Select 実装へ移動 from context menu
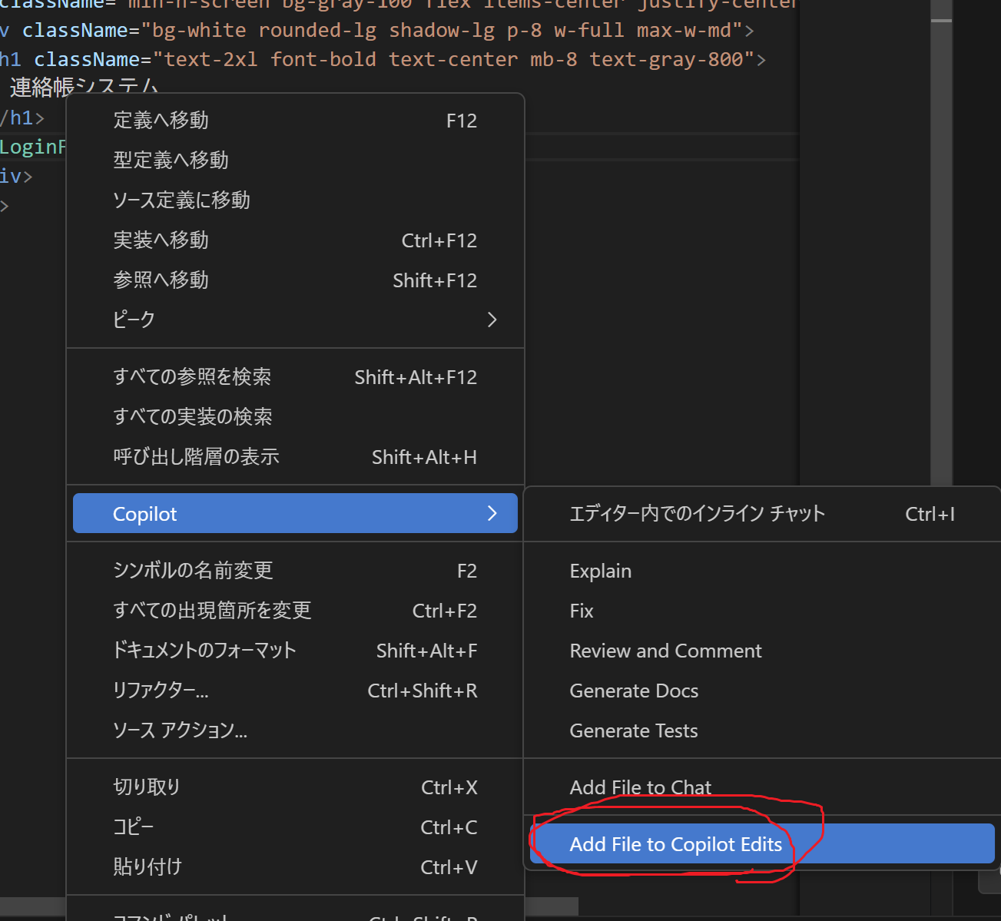 click(x=295, y=240)
